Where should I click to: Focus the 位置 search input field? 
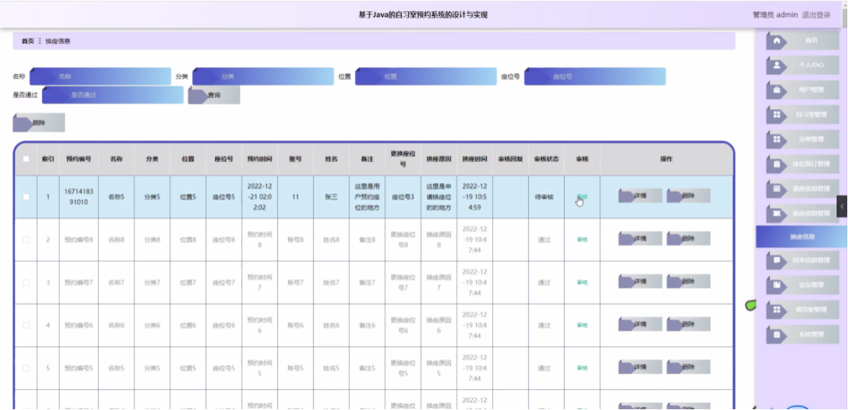point(426,76)
